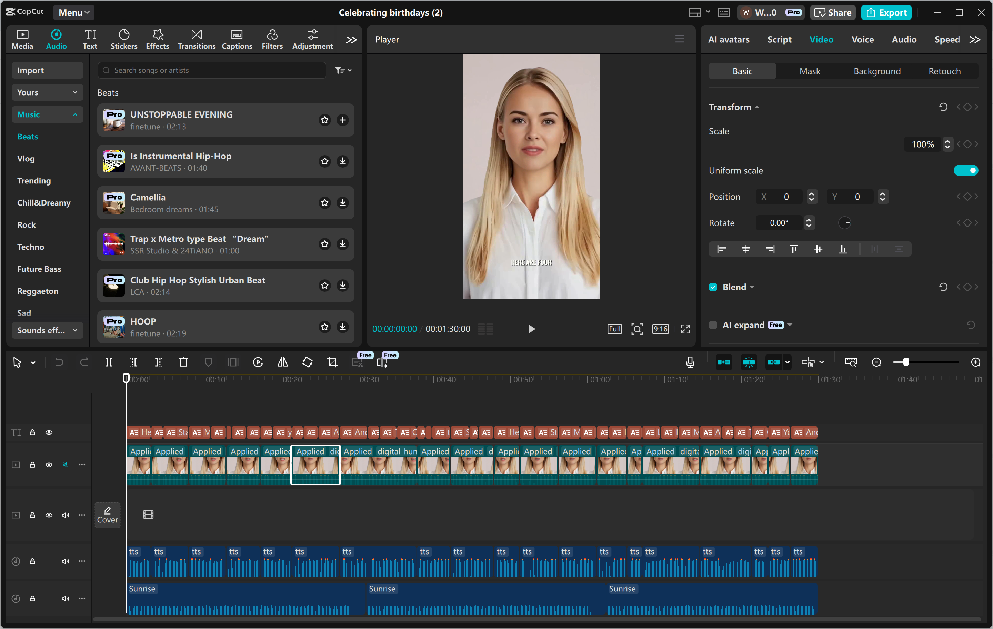Expand the Yours dropdown in sidebar

click(x=47, y=92)
